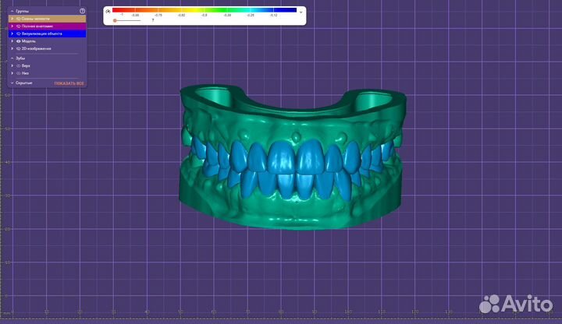Expand the Сканы челюсти tree row
The image size is (562, 324).
12,18
